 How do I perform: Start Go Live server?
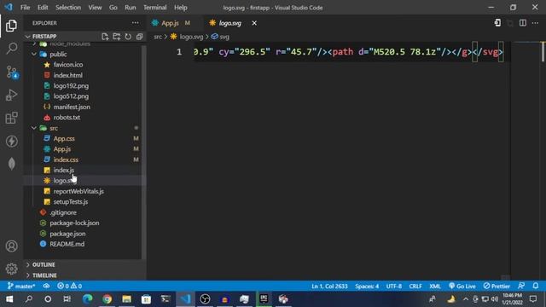click(x=462, y=287)
